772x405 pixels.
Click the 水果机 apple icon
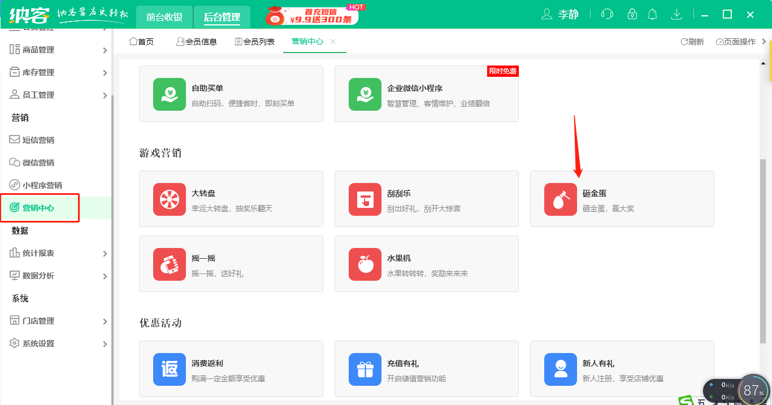tap(365, 264)
